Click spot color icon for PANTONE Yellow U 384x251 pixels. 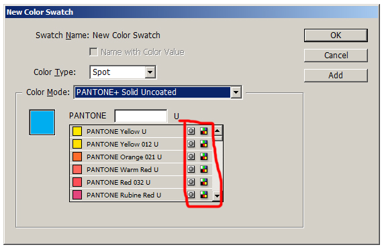pyautogui.click(x=191, y=131)
